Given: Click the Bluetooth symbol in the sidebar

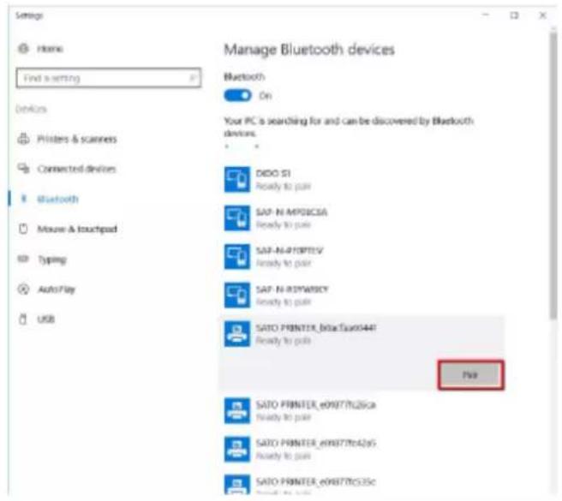Looking at the screenshot, I should click(24, 199).
